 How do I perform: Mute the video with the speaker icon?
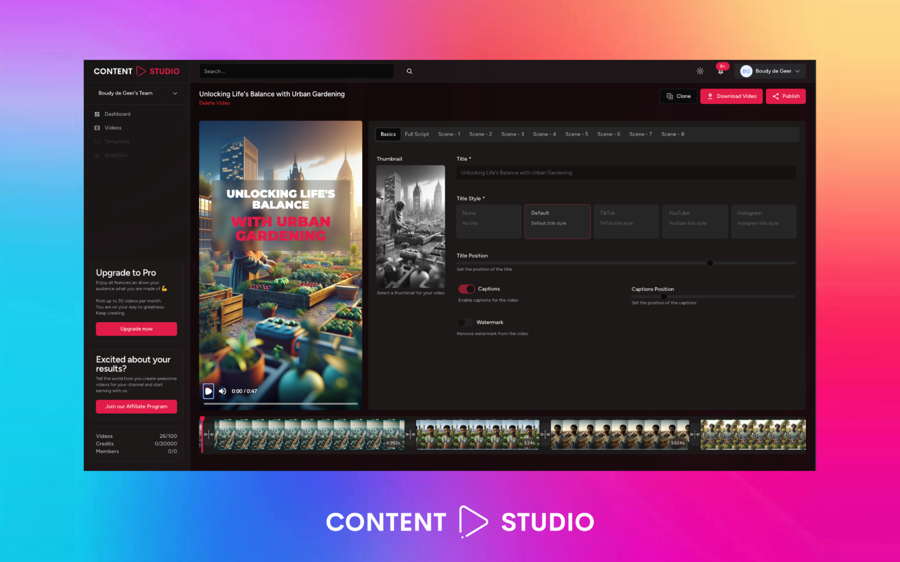[223, 391]
